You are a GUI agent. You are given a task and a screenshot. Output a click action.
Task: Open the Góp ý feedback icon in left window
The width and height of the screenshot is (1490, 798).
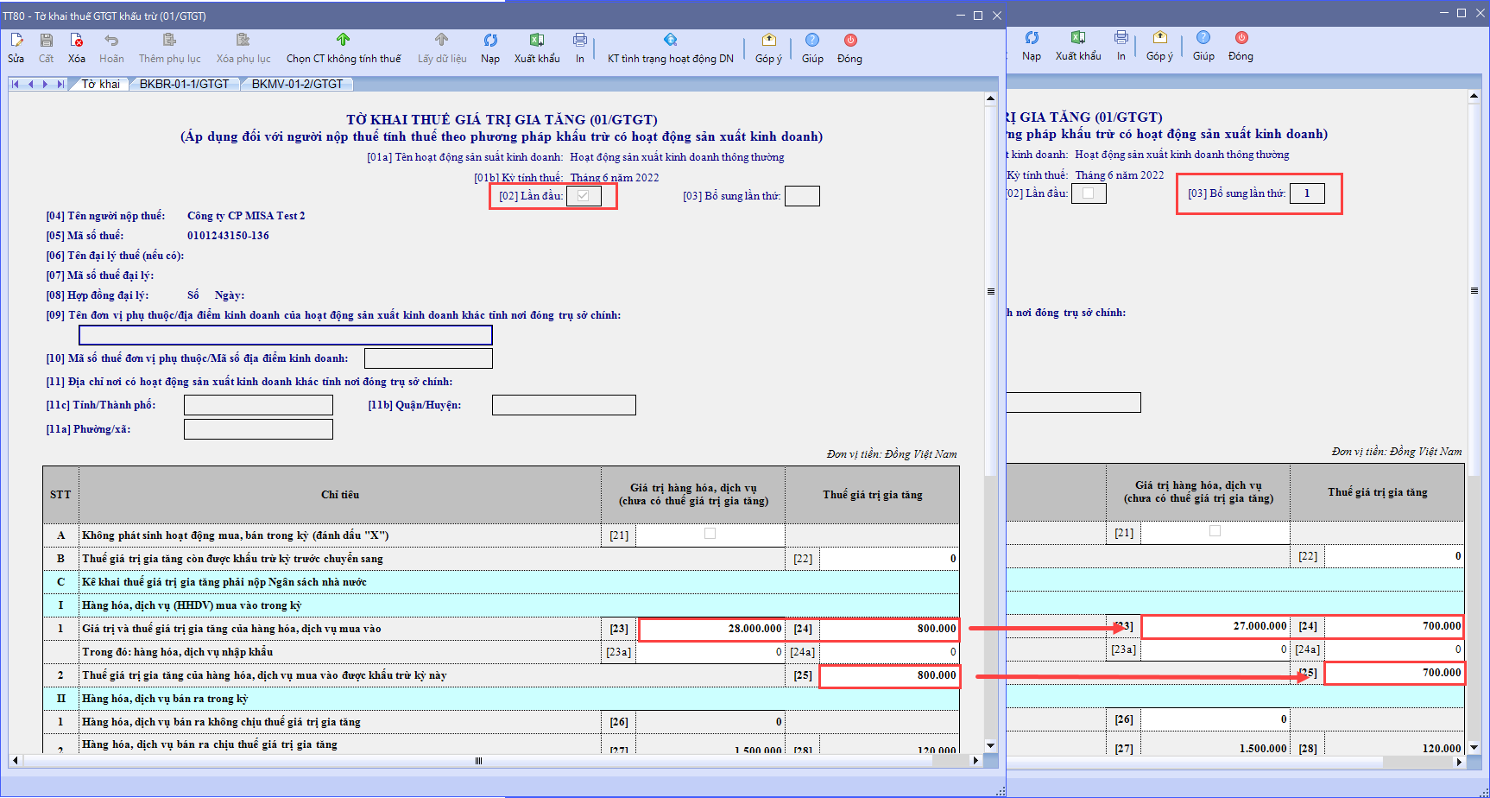[x=768, y=41]
